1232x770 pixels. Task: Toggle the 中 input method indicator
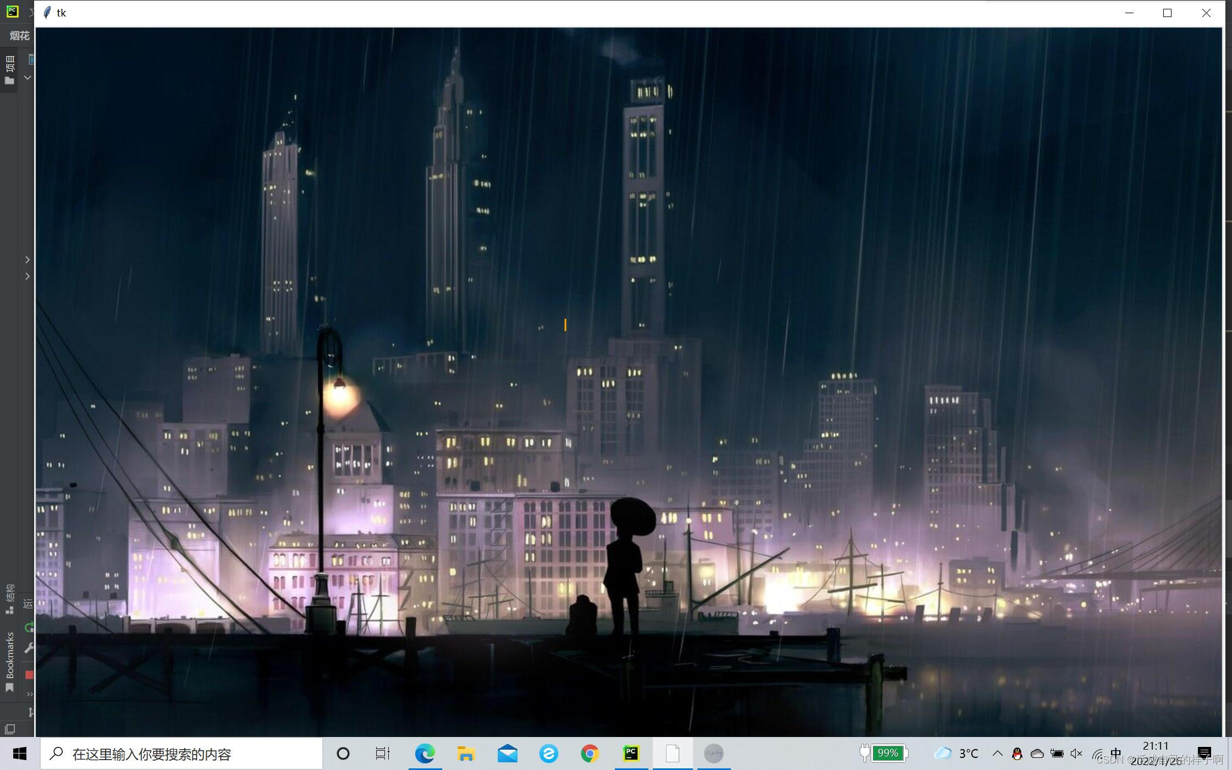click(1116, 753)
